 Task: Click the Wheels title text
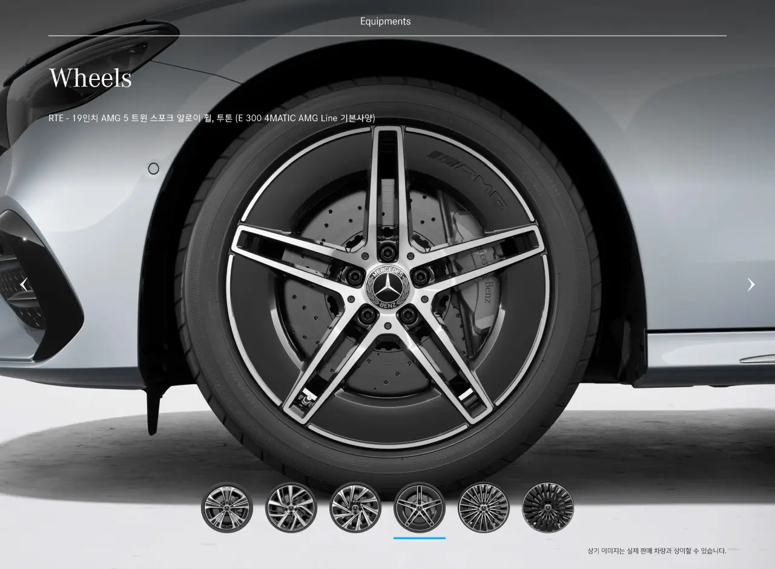click(x=90, y=78)
